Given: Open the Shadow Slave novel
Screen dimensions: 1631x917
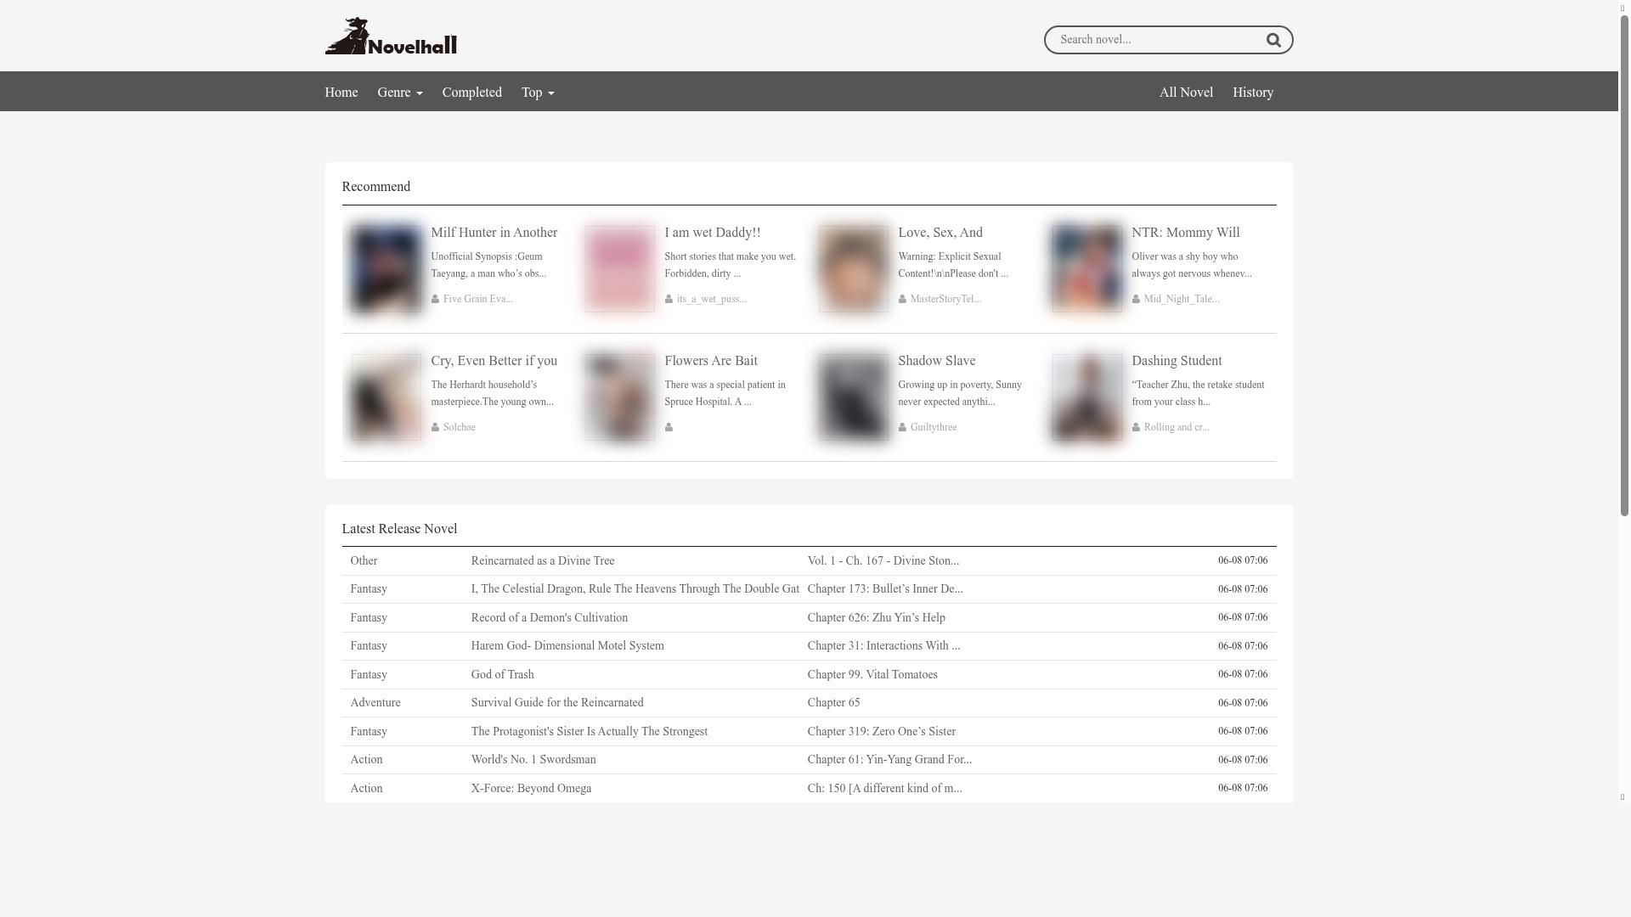Looking at the screenshot, I should (936, 361).
